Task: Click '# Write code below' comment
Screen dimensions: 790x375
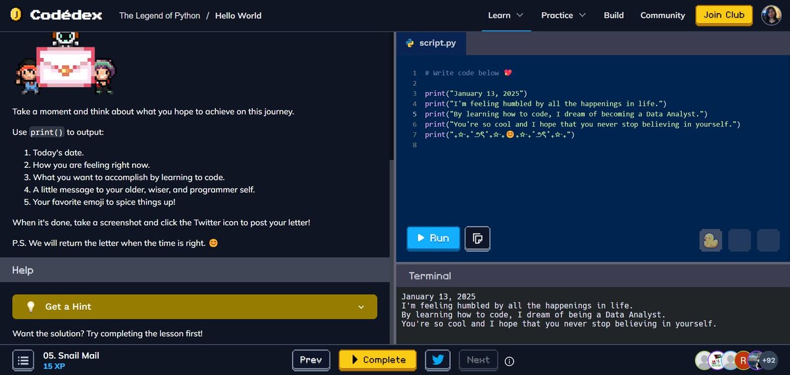Action: pyautogui.click(x=468, y=73)
